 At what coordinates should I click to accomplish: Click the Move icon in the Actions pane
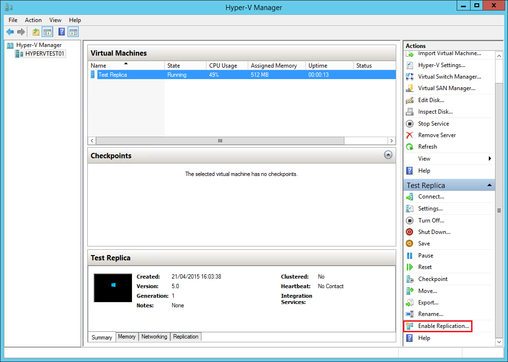coord(410,291)
